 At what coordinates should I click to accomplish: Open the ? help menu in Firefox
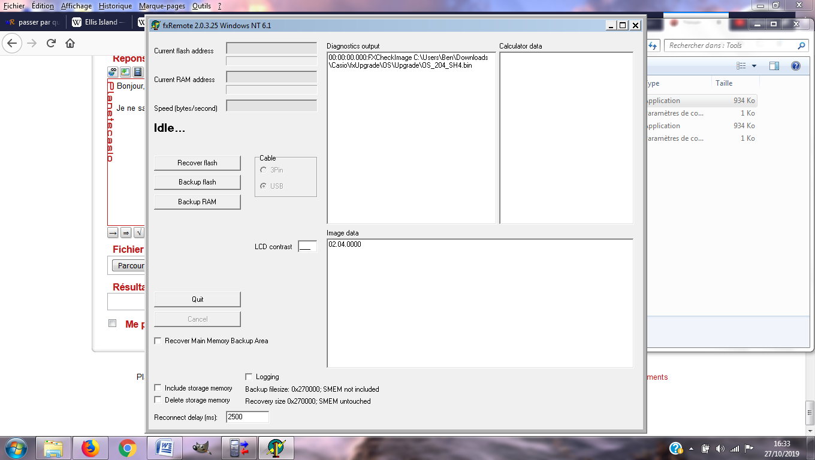pyautogui.click(x=219, y=6)
